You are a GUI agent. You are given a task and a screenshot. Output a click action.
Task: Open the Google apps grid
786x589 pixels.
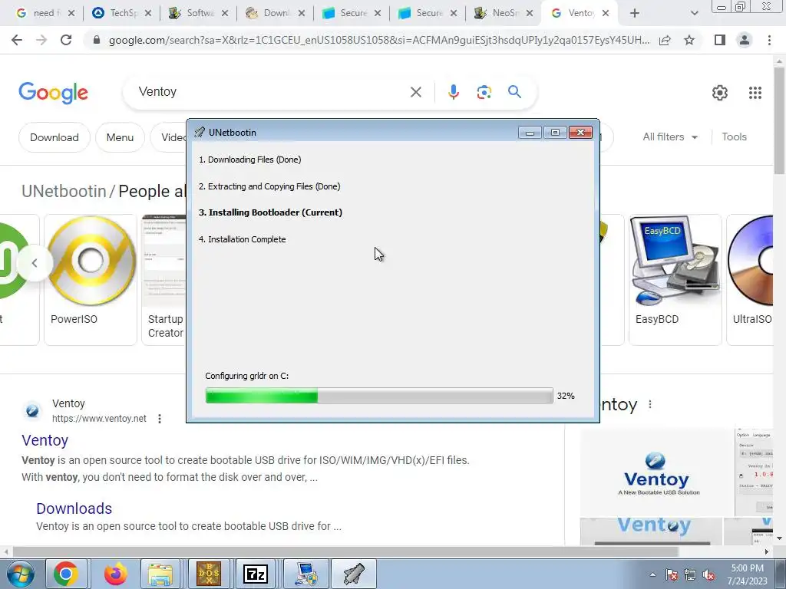pos(755,93)
